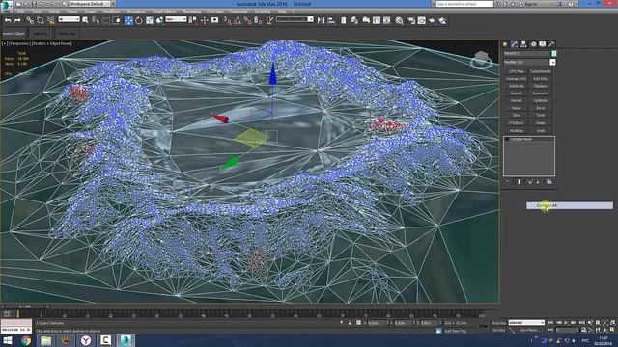Click the Symmetry modifier button
Screen dimensions: 618x347
click(541, 93)
